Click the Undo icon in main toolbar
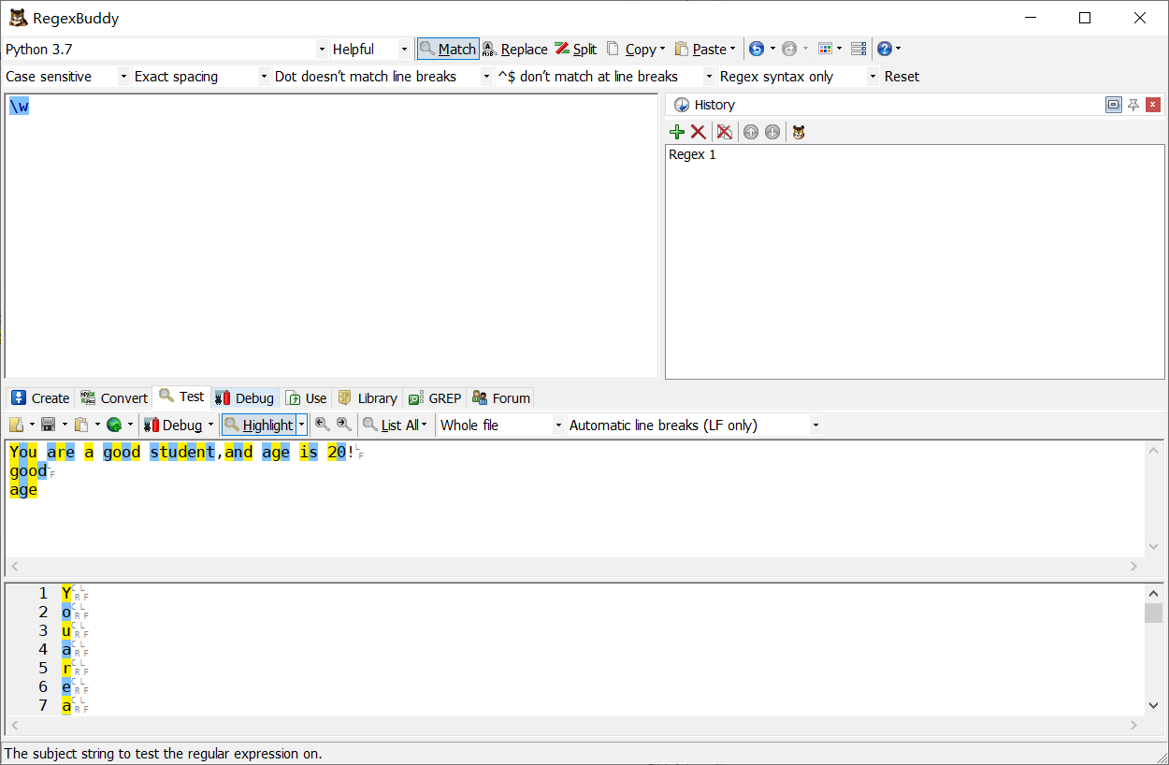The height and width of the screenshot is (765, 1169). (757, 49)
